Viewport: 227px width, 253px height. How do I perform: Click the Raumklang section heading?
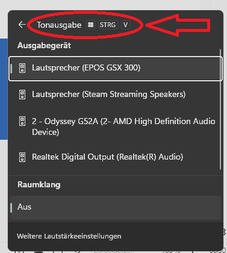39,185
